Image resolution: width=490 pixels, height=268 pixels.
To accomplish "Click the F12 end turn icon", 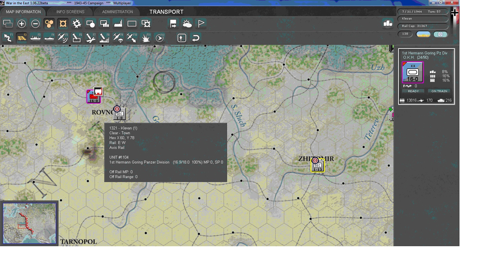I will pos(159,38).
